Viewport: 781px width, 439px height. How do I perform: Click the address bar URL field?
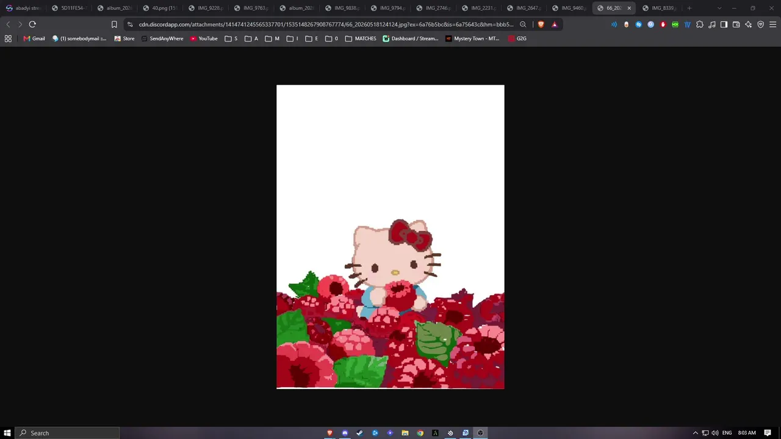(326, 24)
